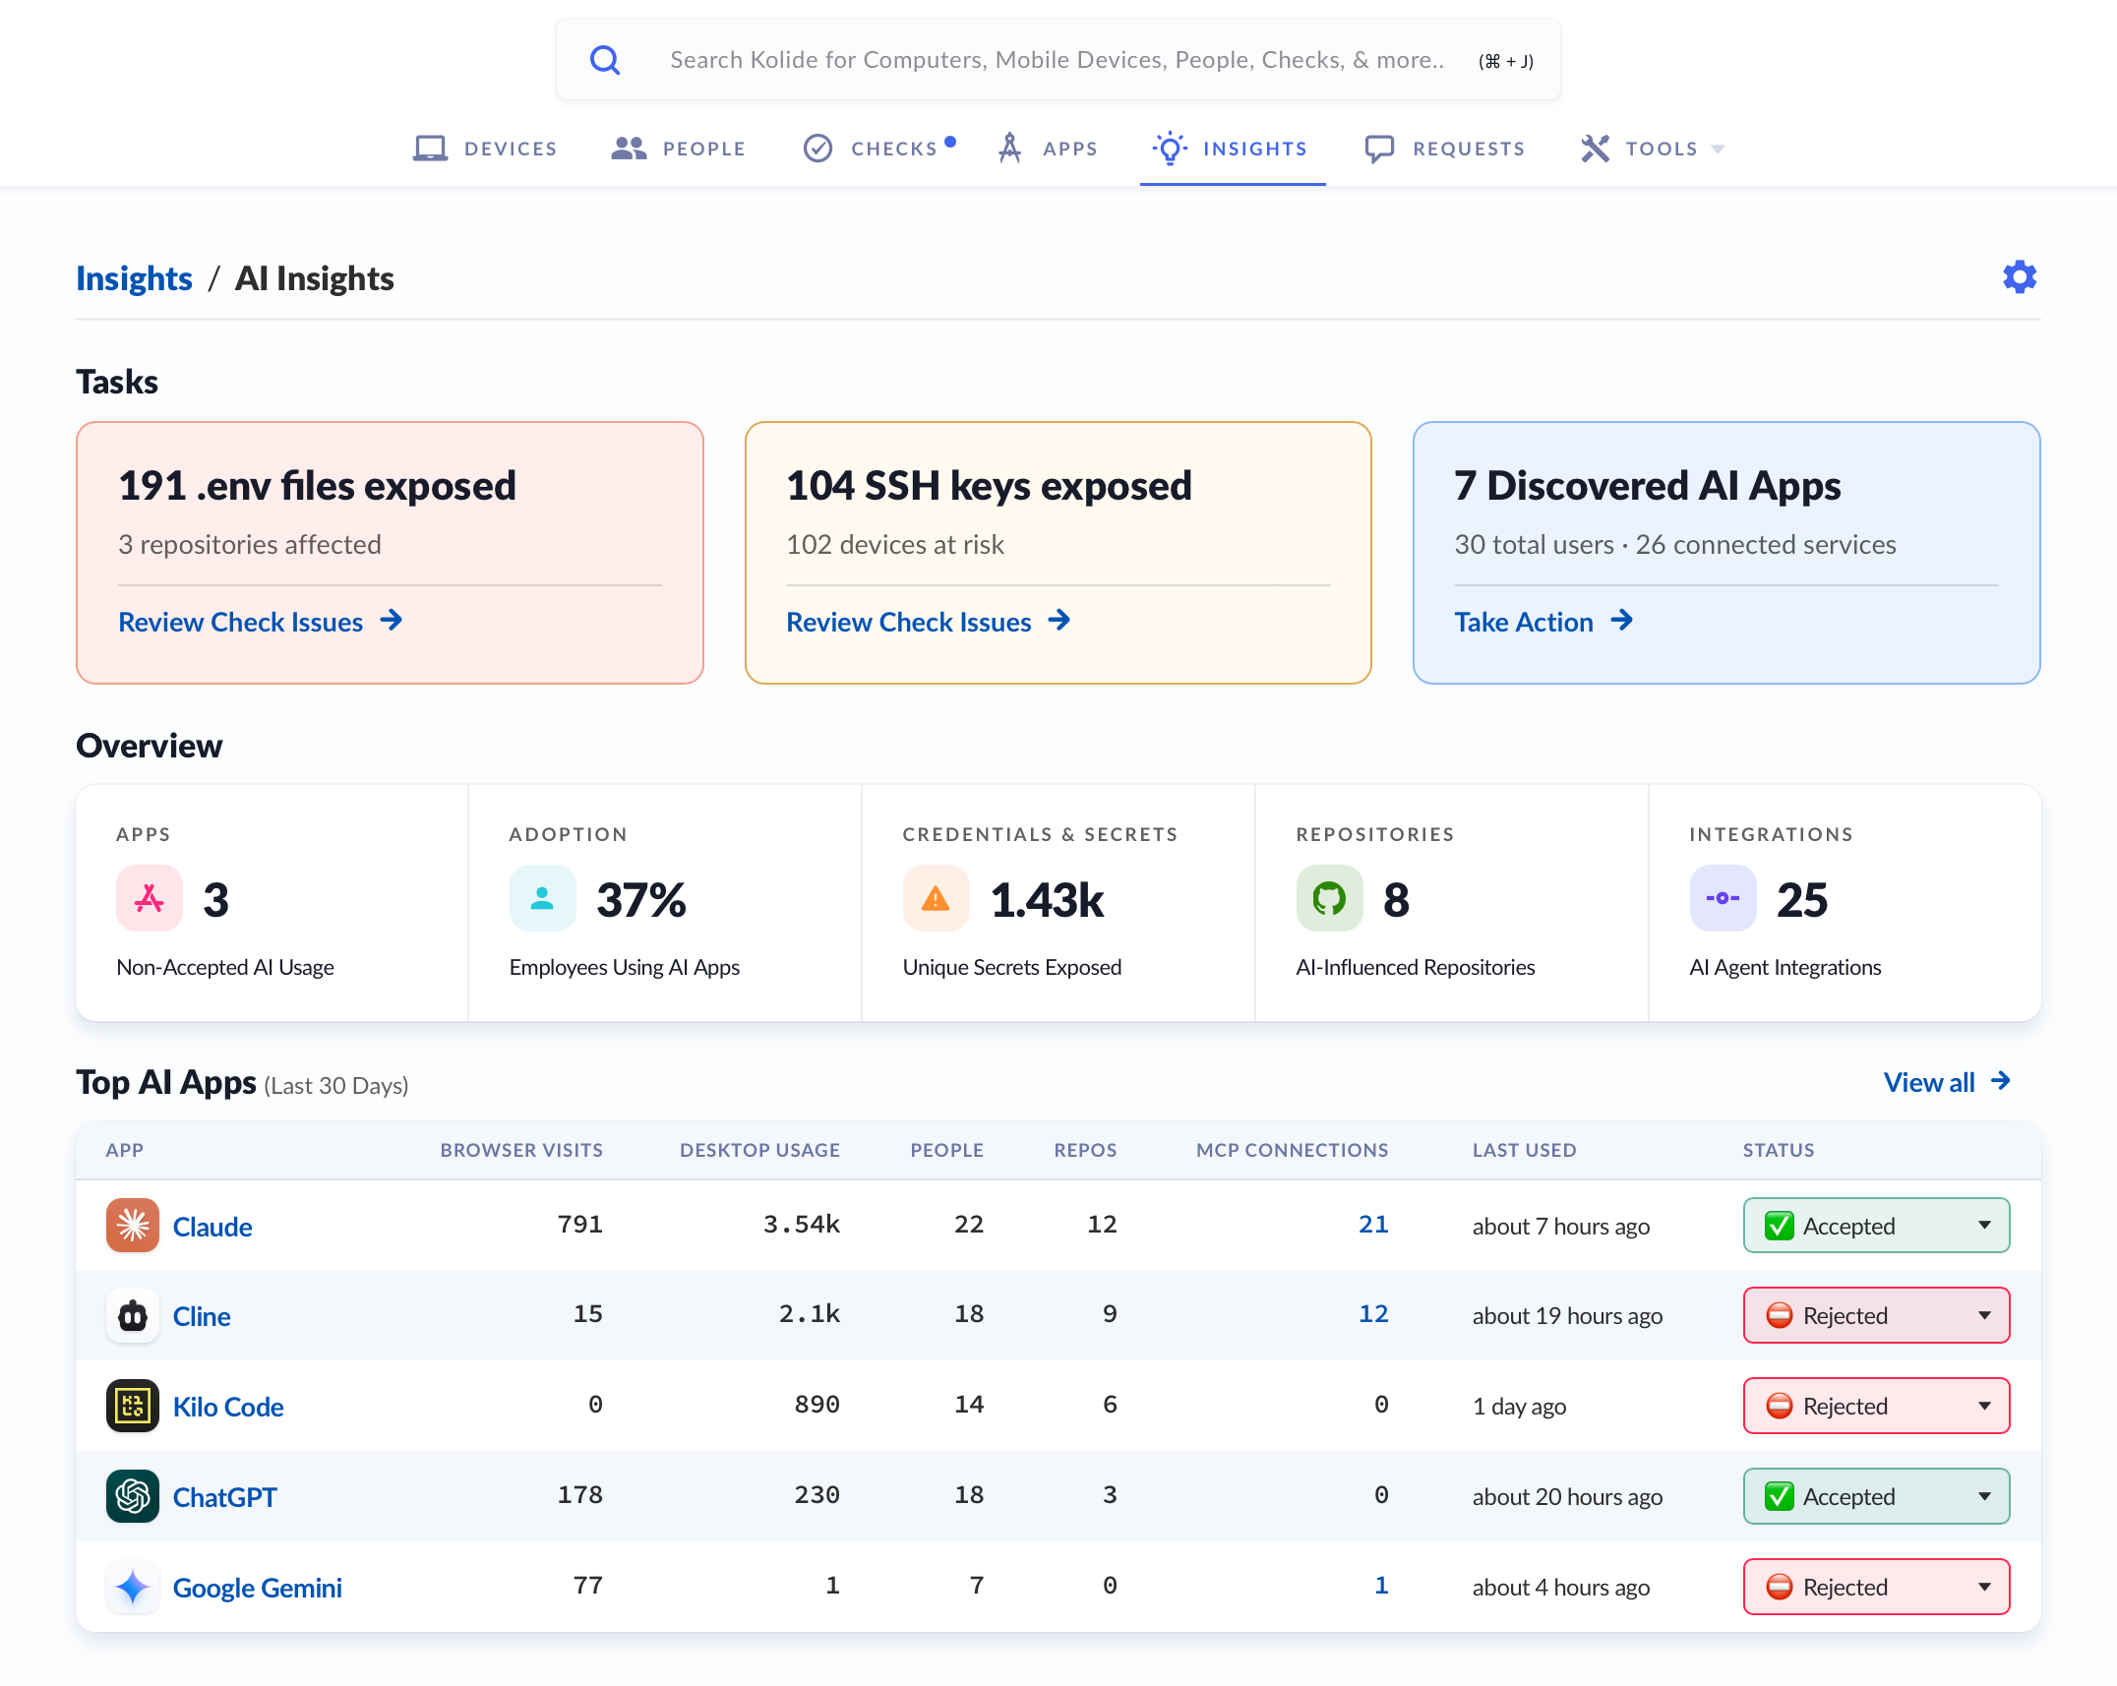
Task: Open Claude's Accepted status dropdown
Action: click(1876, 1226)
